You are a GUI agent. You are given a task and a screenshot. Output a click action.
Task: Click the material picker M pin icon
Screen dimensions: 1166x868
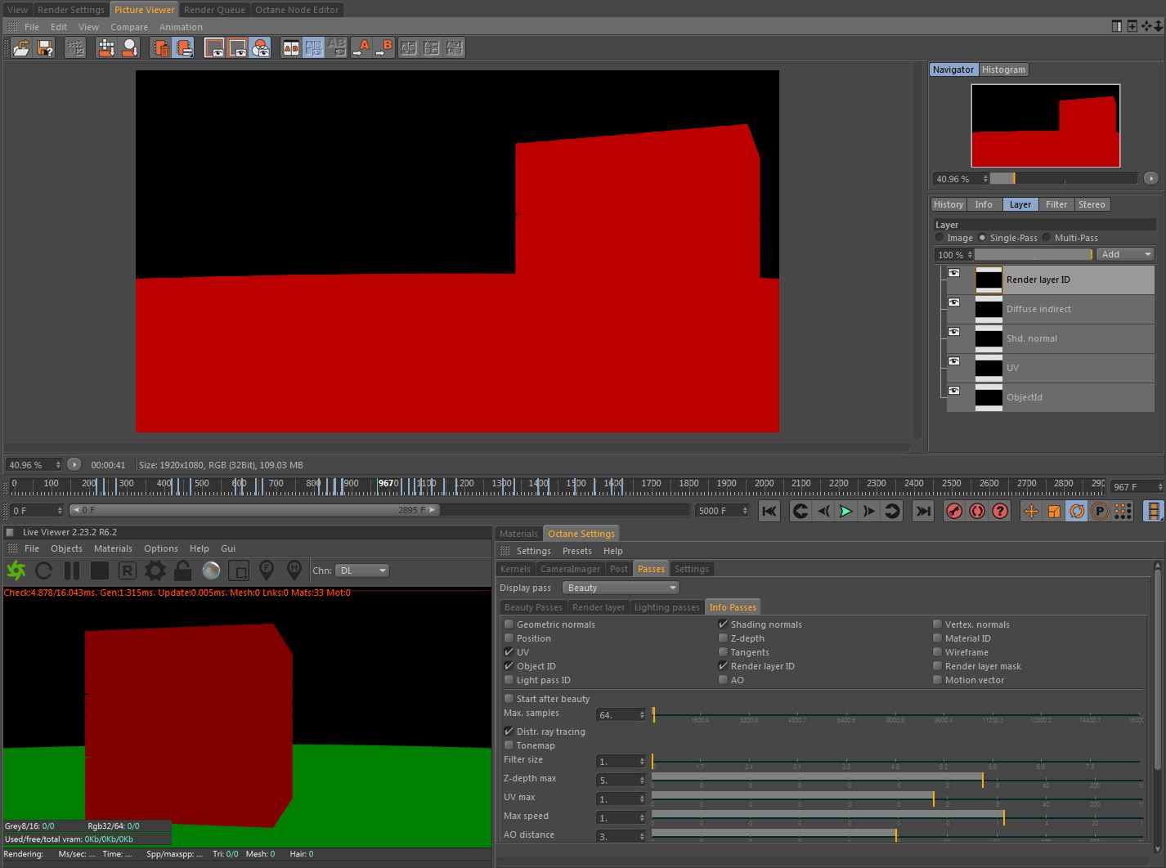pos(294,570)
